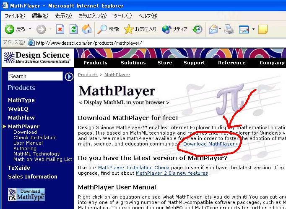Viewport: 286px width, 209px height.
Task: Click the page icon in address bar
Action: point(31,43)
